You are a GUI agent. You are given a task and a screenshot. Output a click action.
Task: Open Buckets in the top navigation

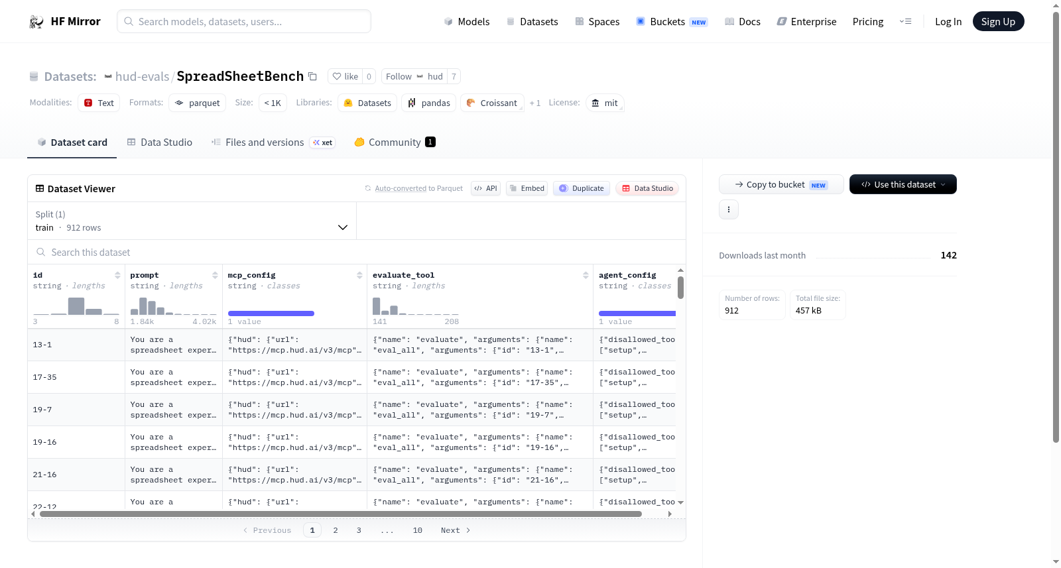672,21
